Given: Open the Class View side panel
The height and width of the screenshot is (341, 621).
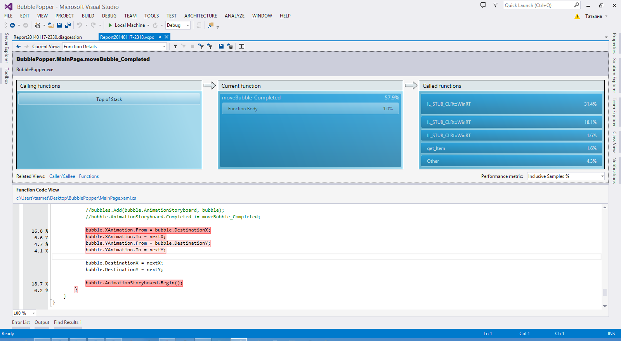Looking at the screenshot, I should point(614,142).
